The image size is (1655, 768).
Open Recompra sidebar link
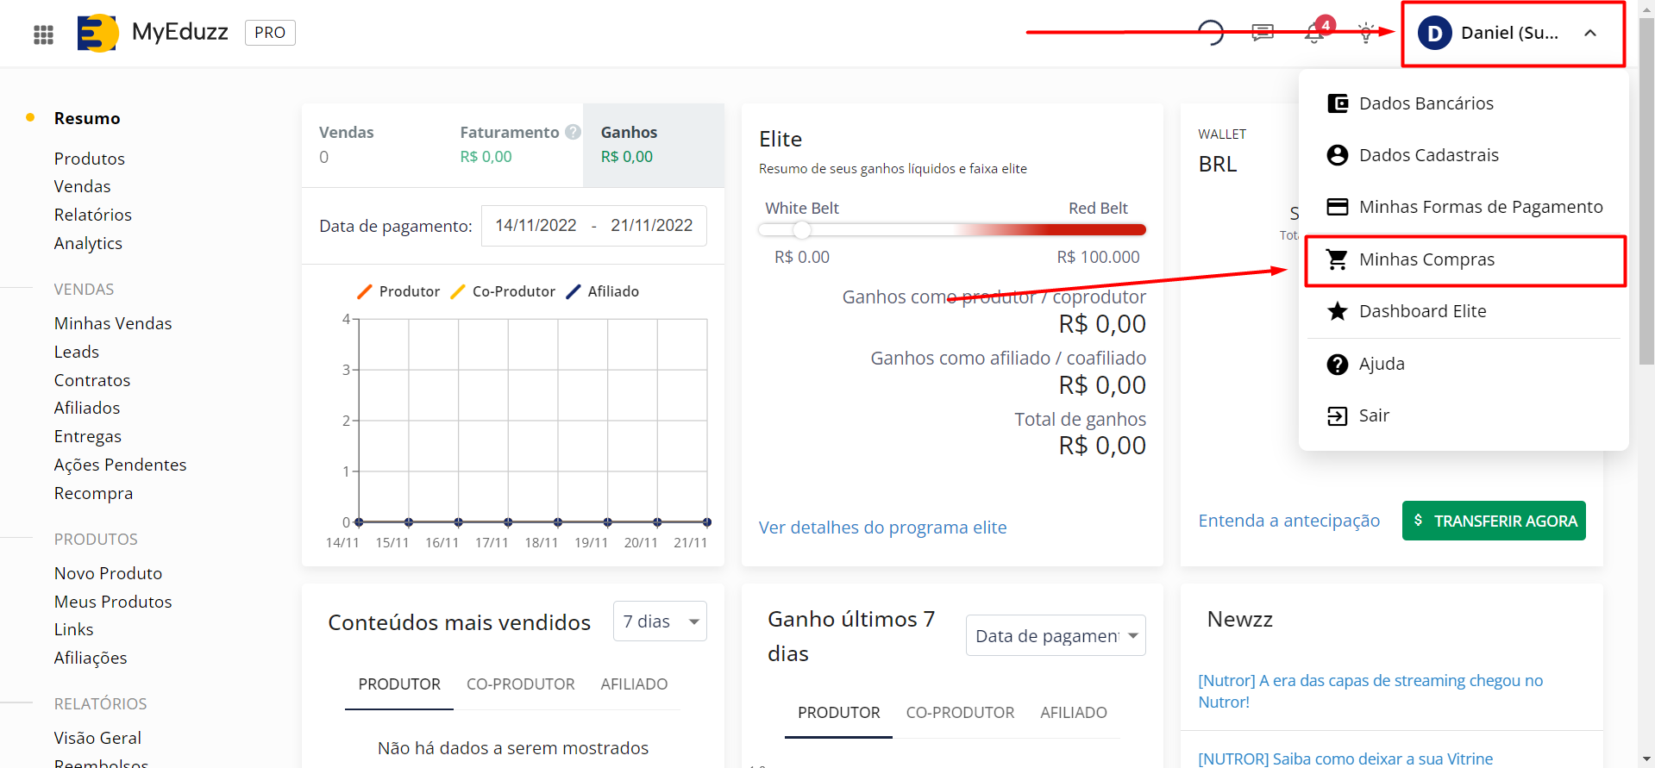[x=93, y=493]
